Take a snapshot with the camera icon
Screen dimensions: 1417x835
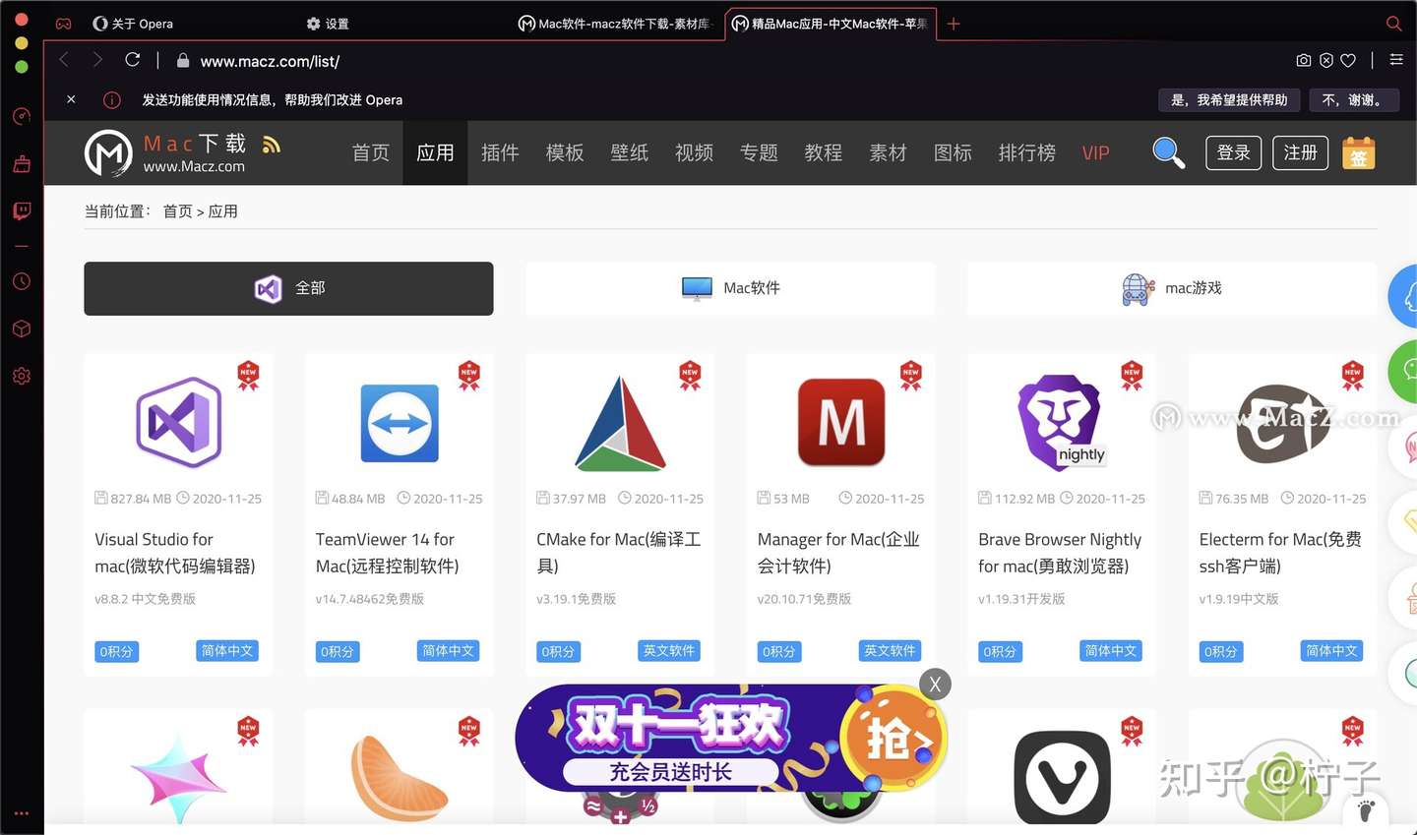(x=1304, y=60)
